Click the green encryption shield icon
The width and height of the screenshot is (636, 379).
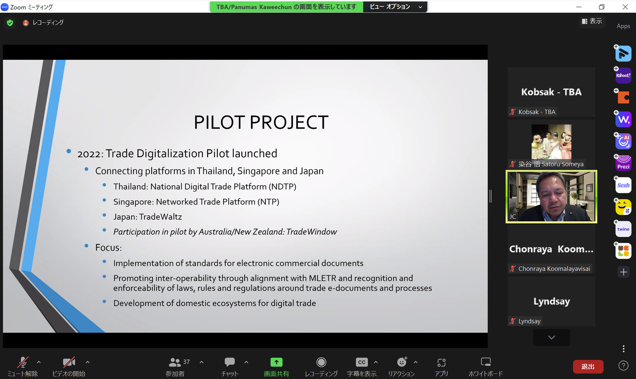tap(10, 23)
